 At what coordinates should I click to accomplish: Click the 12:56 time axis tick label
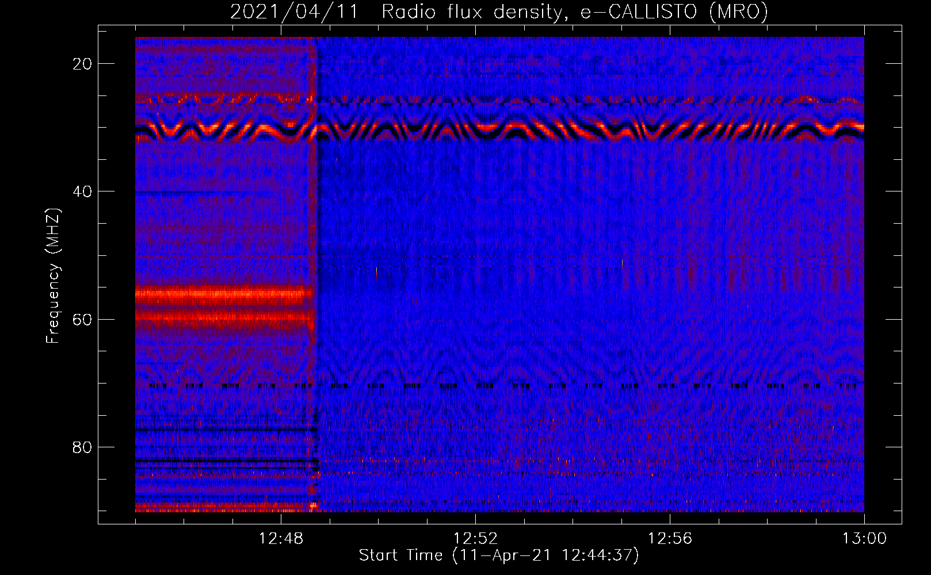[x=670, y=539]
